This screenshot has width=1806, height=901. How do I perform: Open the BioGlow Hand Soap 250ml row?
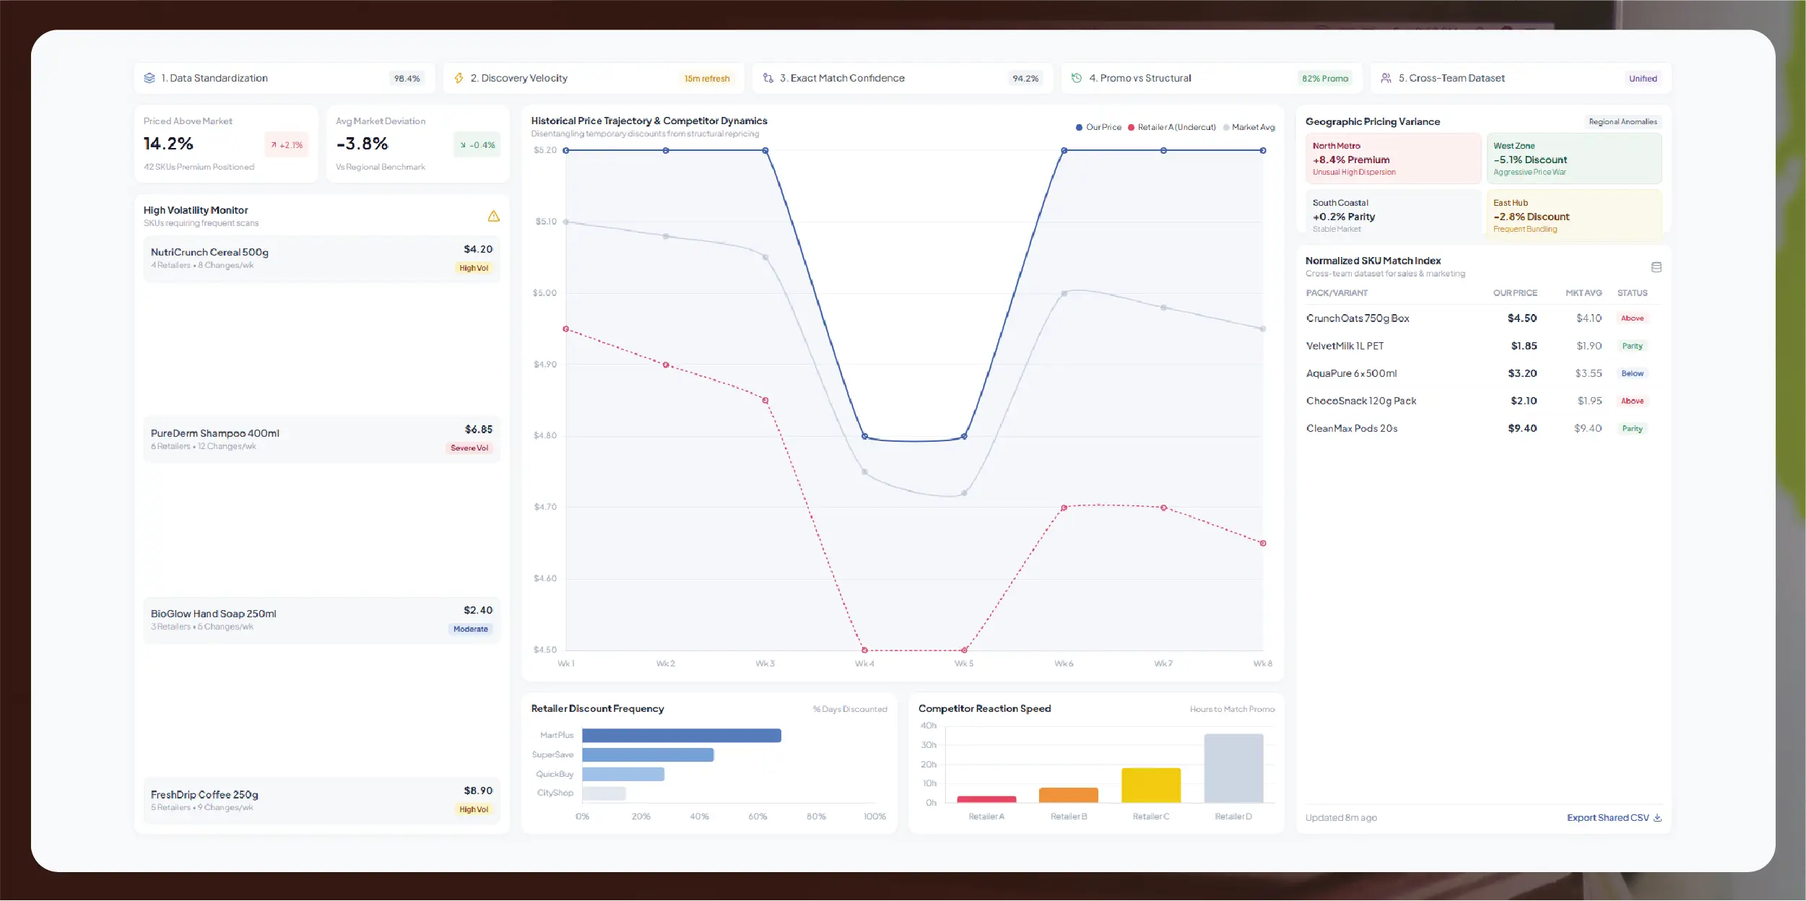point(321,619)
